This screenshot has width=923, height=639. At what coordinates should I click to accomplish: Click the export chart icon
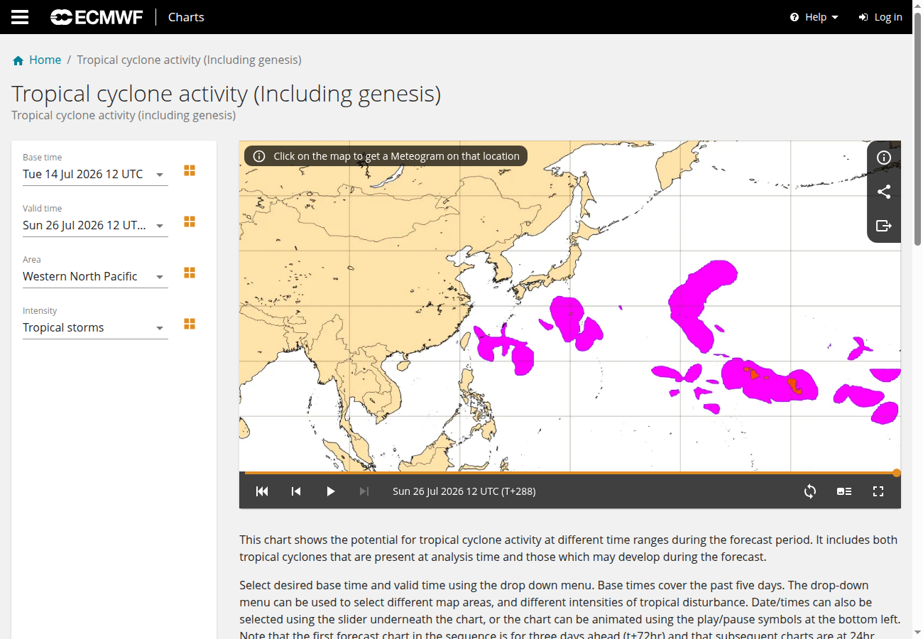point(884,226)
